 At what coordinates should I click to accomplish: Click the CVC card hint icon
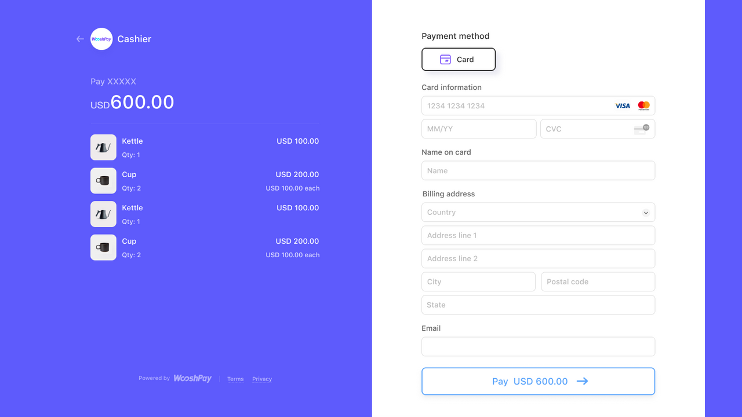tap(641, 129)
